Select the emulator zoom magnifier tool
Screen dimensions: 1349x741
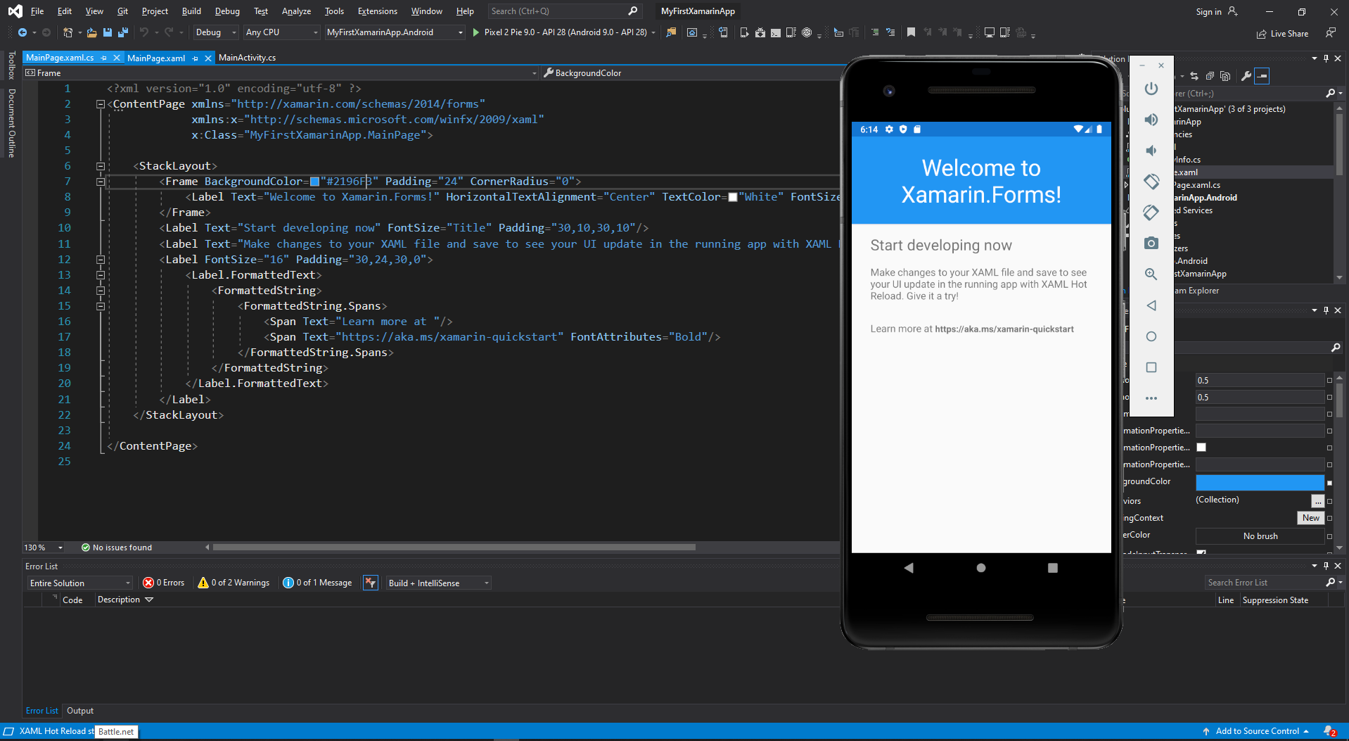tap(1151, 274)
